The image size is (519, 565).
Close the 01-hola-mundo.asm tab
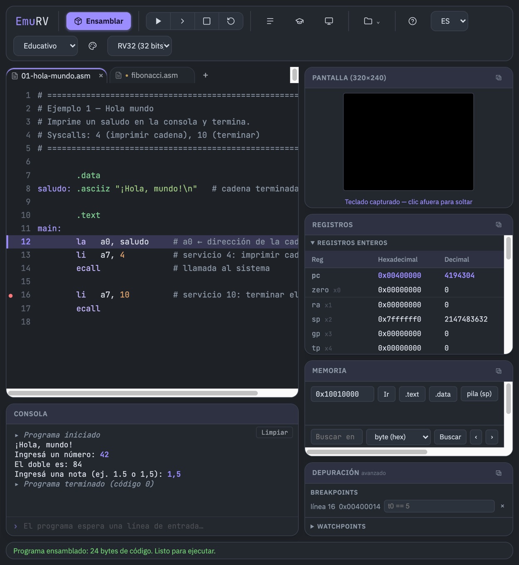click(x=101, y=76)
